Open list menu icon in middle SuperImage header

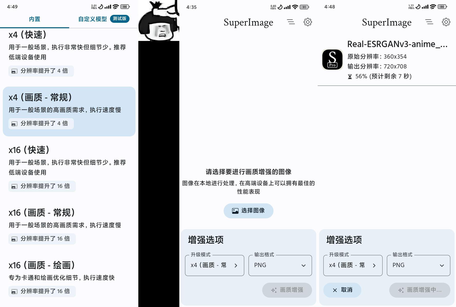[291, 22]
